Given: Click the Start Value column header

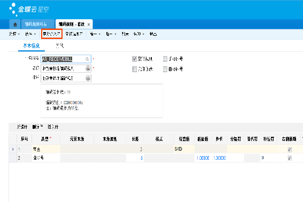Looking at the screenshot, I should (x=203, y=139).
